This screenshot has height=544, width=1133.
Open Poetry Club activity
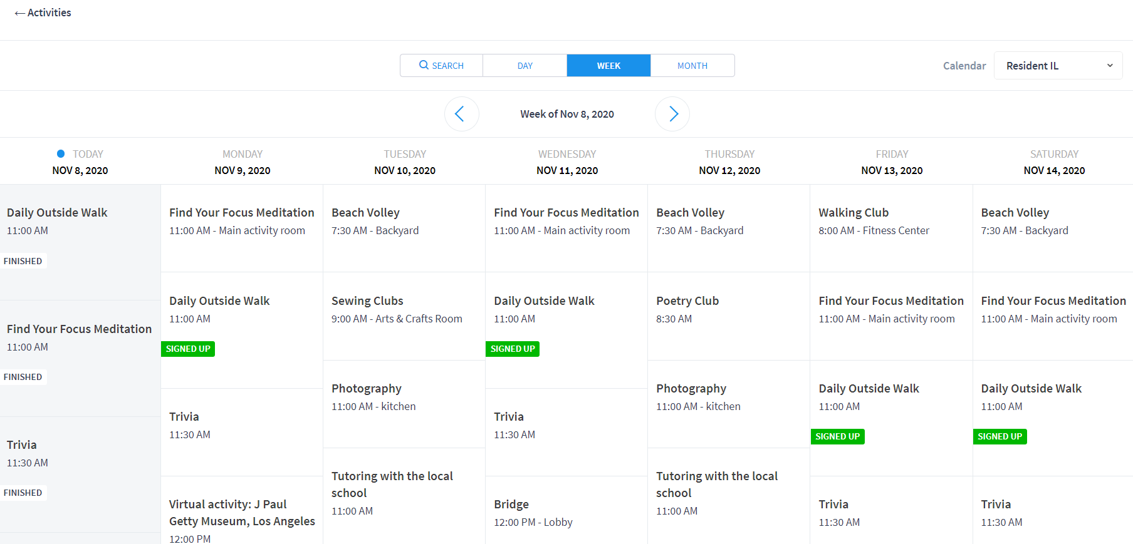tap(729, 316)
